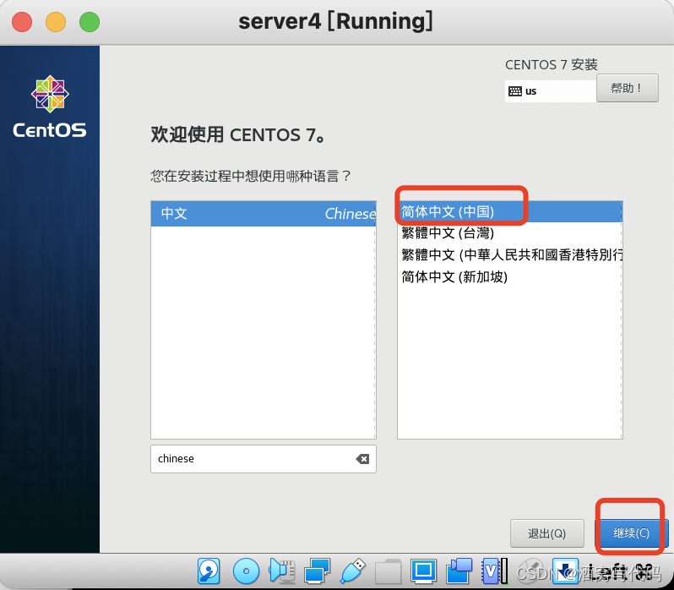Image resolution: width=674 pixels, height=590 pixels.
Task: Select 繁體中文 香港特別行政區 locale
Action: [510, 254]
